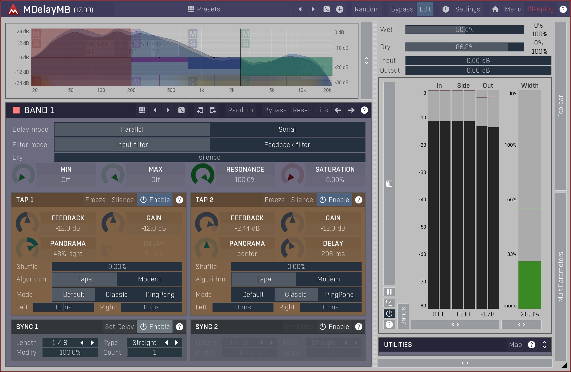Toggle Enable on Sync 2
Screen dimensions: 571x372
pos(334,327)
